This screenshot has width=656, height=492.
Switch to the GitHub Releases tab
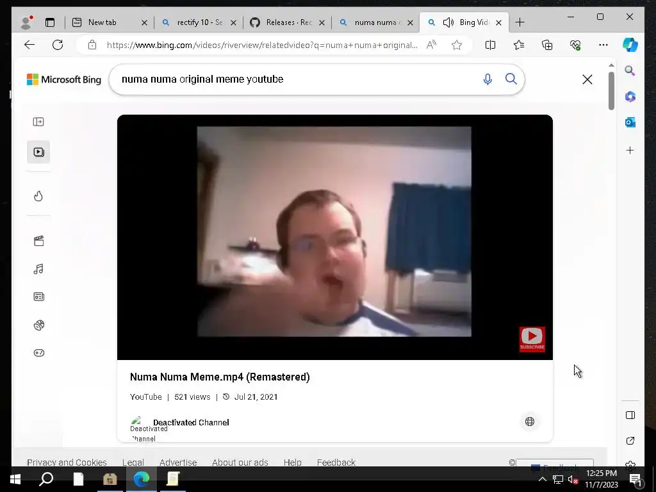[x=290, y=22]
